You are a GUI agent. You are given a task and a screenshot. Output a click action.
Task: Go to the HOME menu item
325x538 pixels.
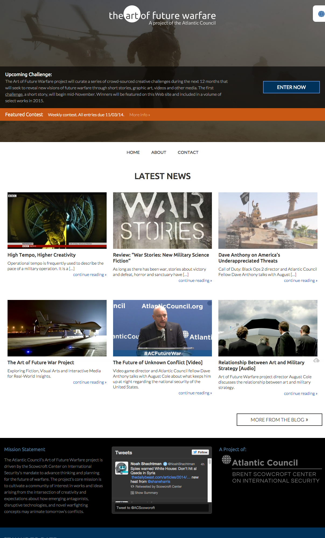point(133,153)
